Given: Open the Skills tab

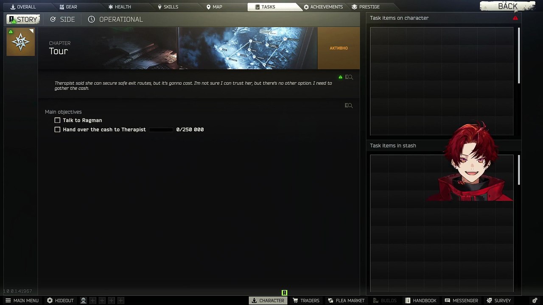Looking at the screenshot, I should coord(168,7).
